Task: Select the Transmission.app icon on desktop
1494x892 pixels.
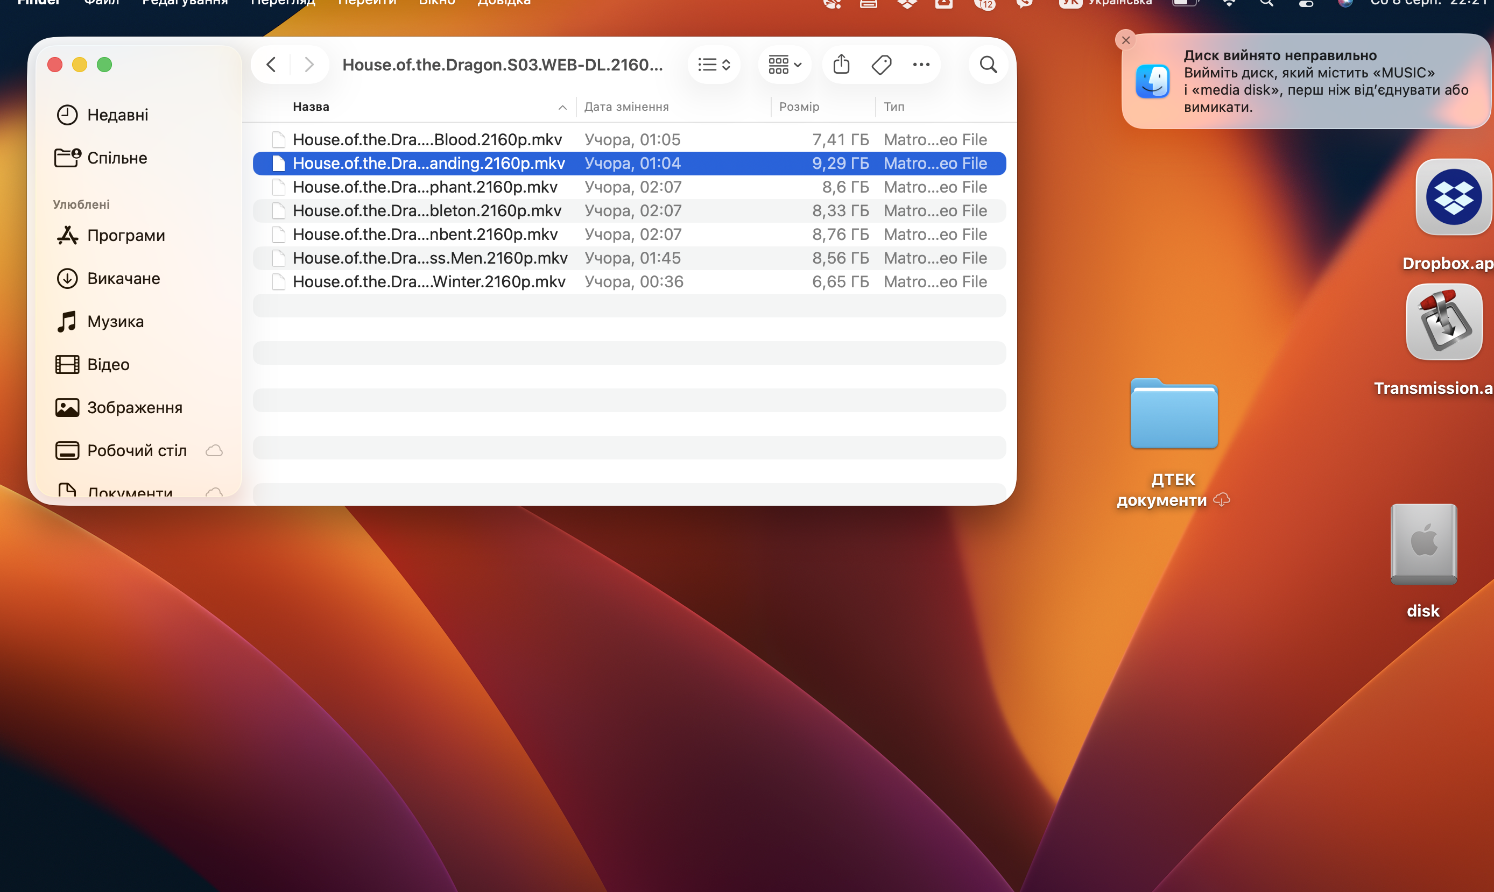Action: click(x=1444, y=322)
